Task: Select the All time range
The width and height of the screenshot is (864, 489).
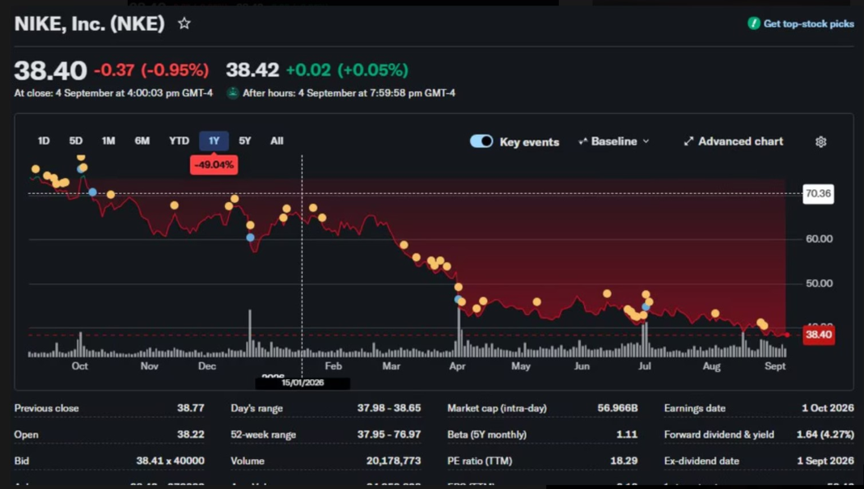Action: [x=277, y=141]
